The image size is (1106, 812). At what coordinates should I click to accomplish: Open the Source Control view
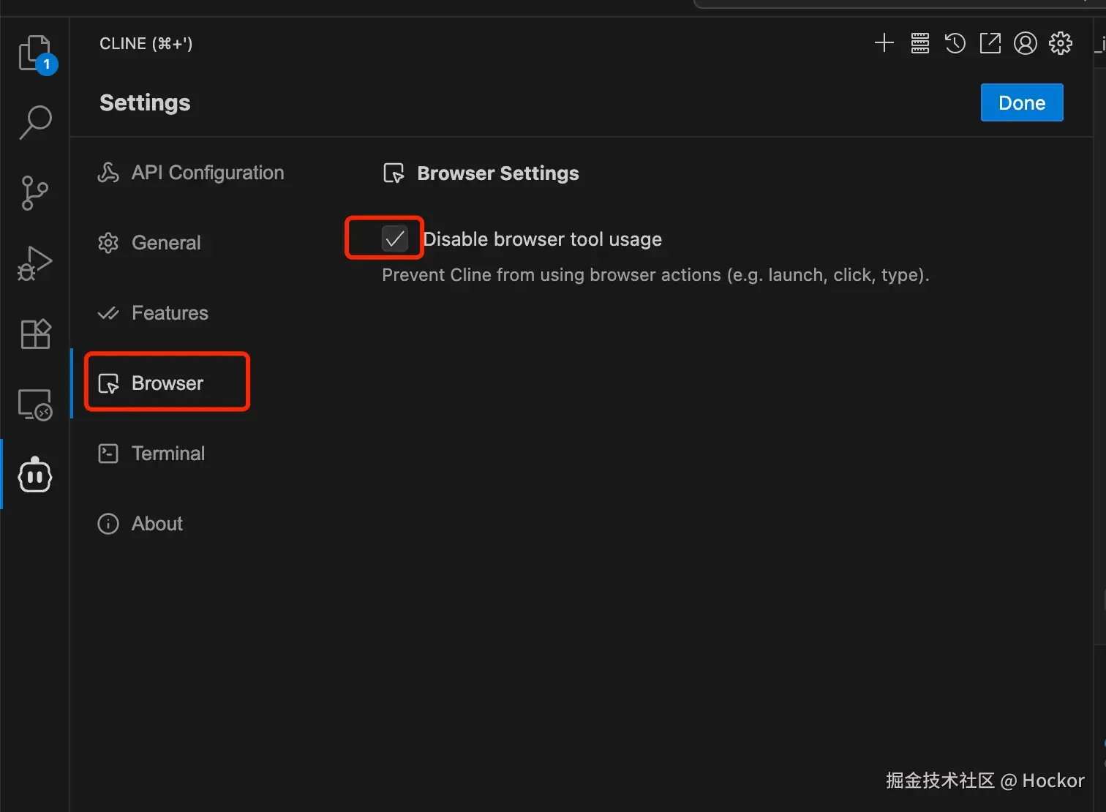click(x=35, y=193)
